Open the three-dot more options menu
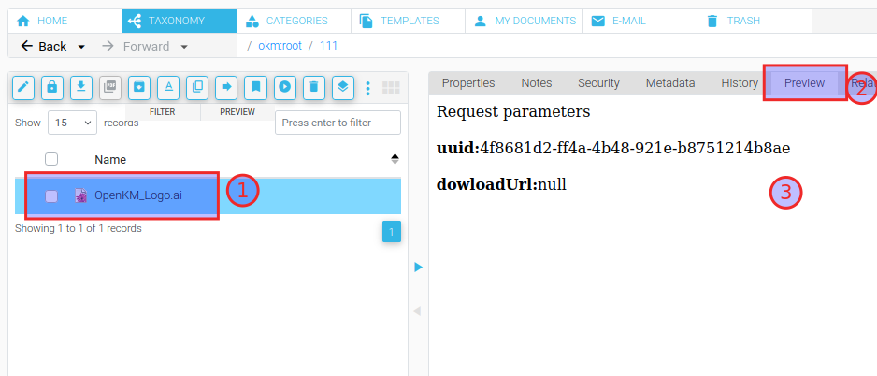The image size is (877, 376). click(x=367, y=88)
